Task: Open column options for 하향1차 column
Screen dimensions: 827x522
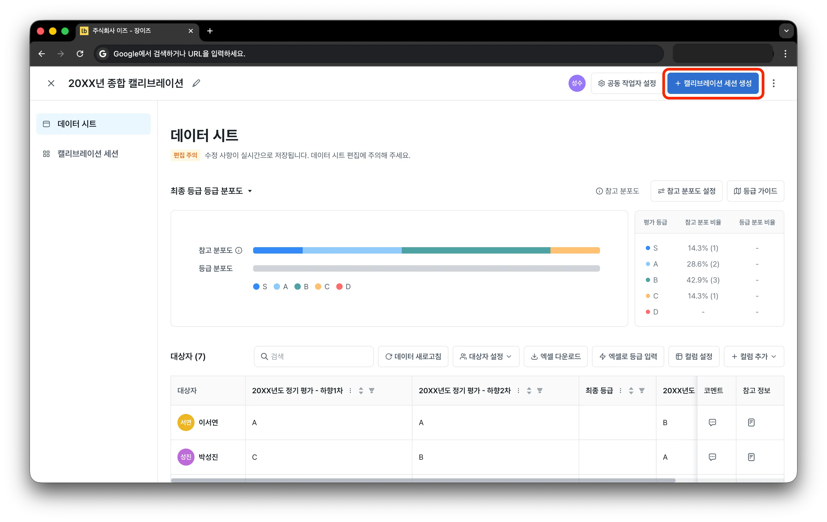Action: click(x=350, y=390)
